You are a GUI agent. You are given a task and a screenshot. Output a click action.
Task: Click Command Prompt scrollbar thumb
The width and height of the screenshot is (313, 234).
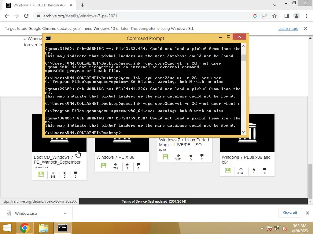click(x=243, y=58)
